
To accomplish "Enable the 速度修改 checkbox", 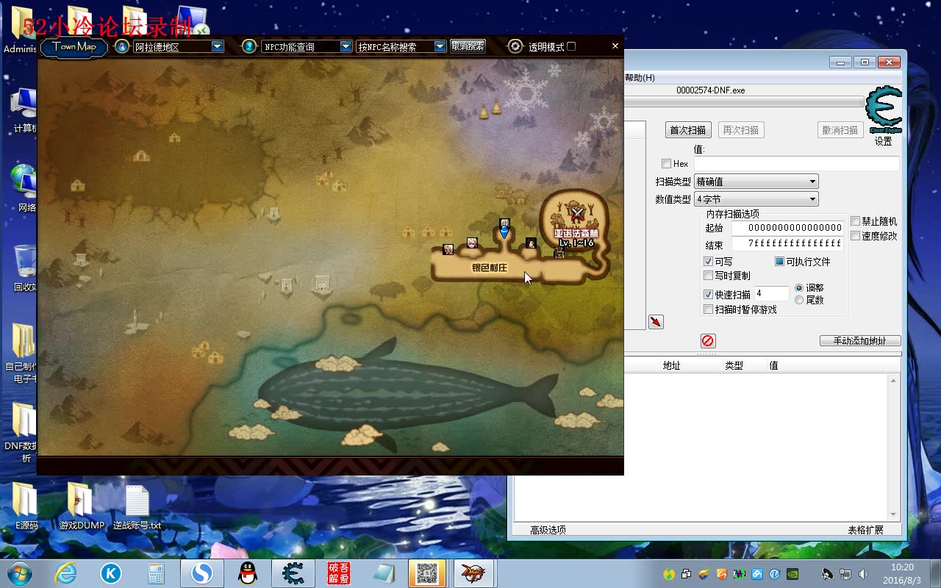I will pos(855,236).
